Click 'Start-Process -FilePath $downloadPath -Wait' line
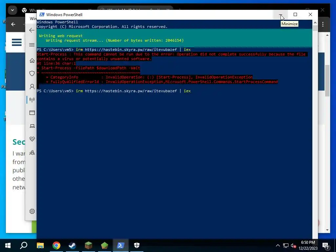This screenshot has width=336, height=252. (89, 68)
